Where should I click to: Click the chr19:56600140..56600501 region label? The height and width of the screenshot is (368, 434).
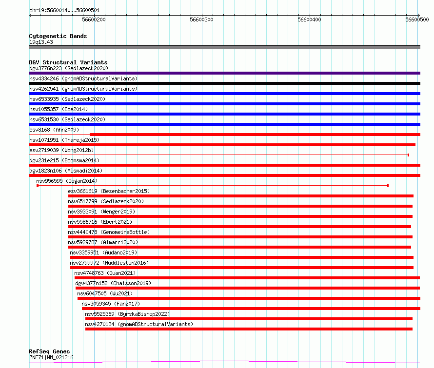(x=64, y=10)
